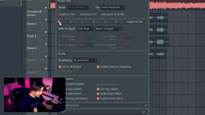205x115 pixels.
Task: Open Resampling '64-point sinc' dropdown
Action: pos(85,60)
